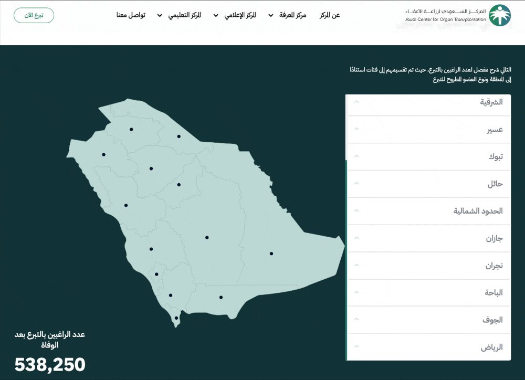Click the Northern Borders dot on the map
The width and height of the screenshot is (525, 380).
point(178,136)
